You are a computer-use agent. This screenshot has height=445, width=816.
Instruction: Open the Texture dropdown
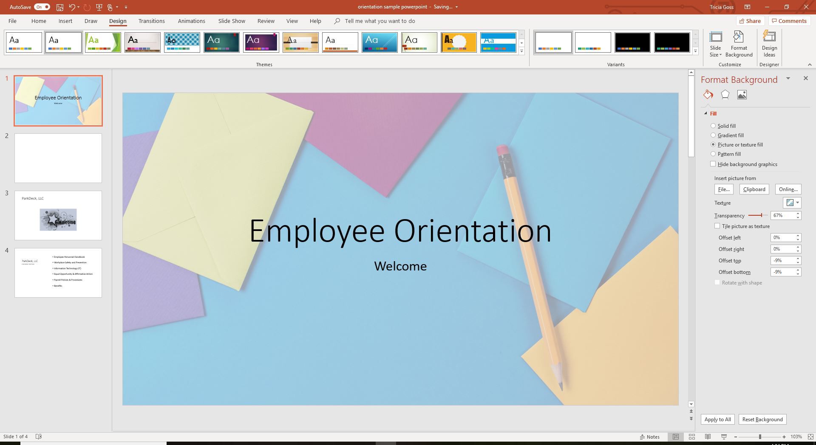792,203
